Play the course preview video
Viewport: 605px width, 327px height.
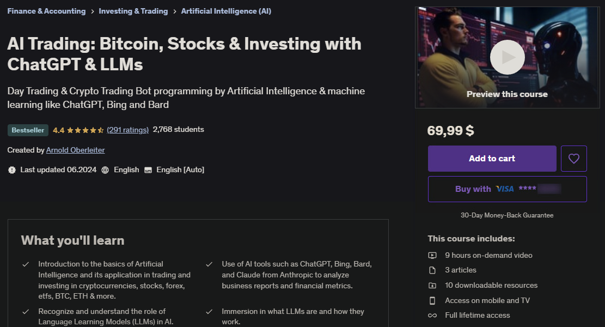[x=507, y=57]
